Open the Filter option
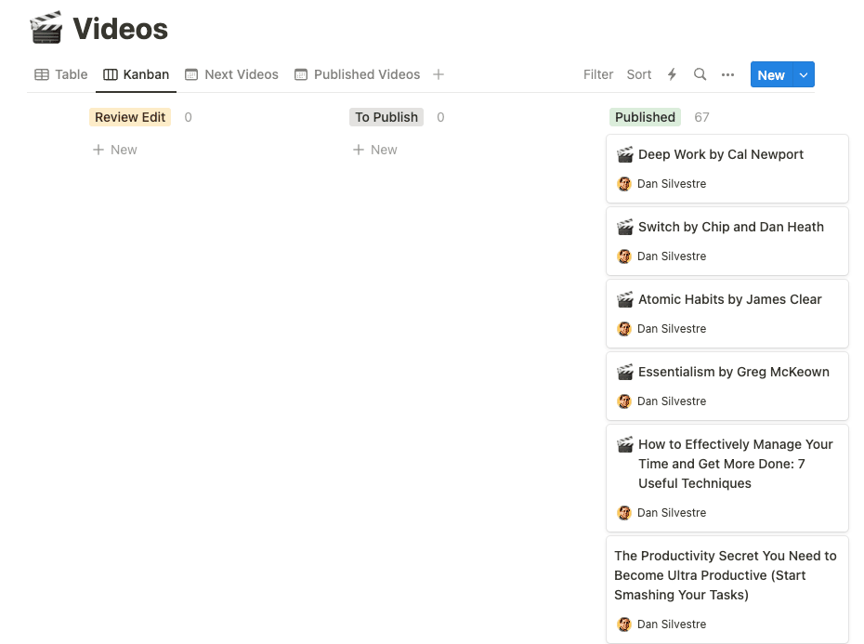864x644 pixels. point(598,74)
